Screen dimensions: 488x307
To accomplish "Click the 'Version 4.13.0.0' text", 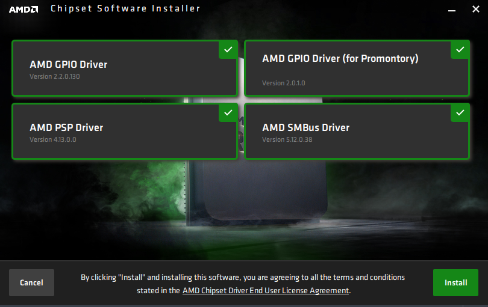I will pos(53,140).
